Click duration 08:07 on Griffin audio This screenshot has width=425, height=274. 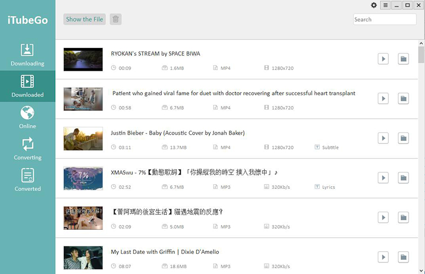click(121, 267)
